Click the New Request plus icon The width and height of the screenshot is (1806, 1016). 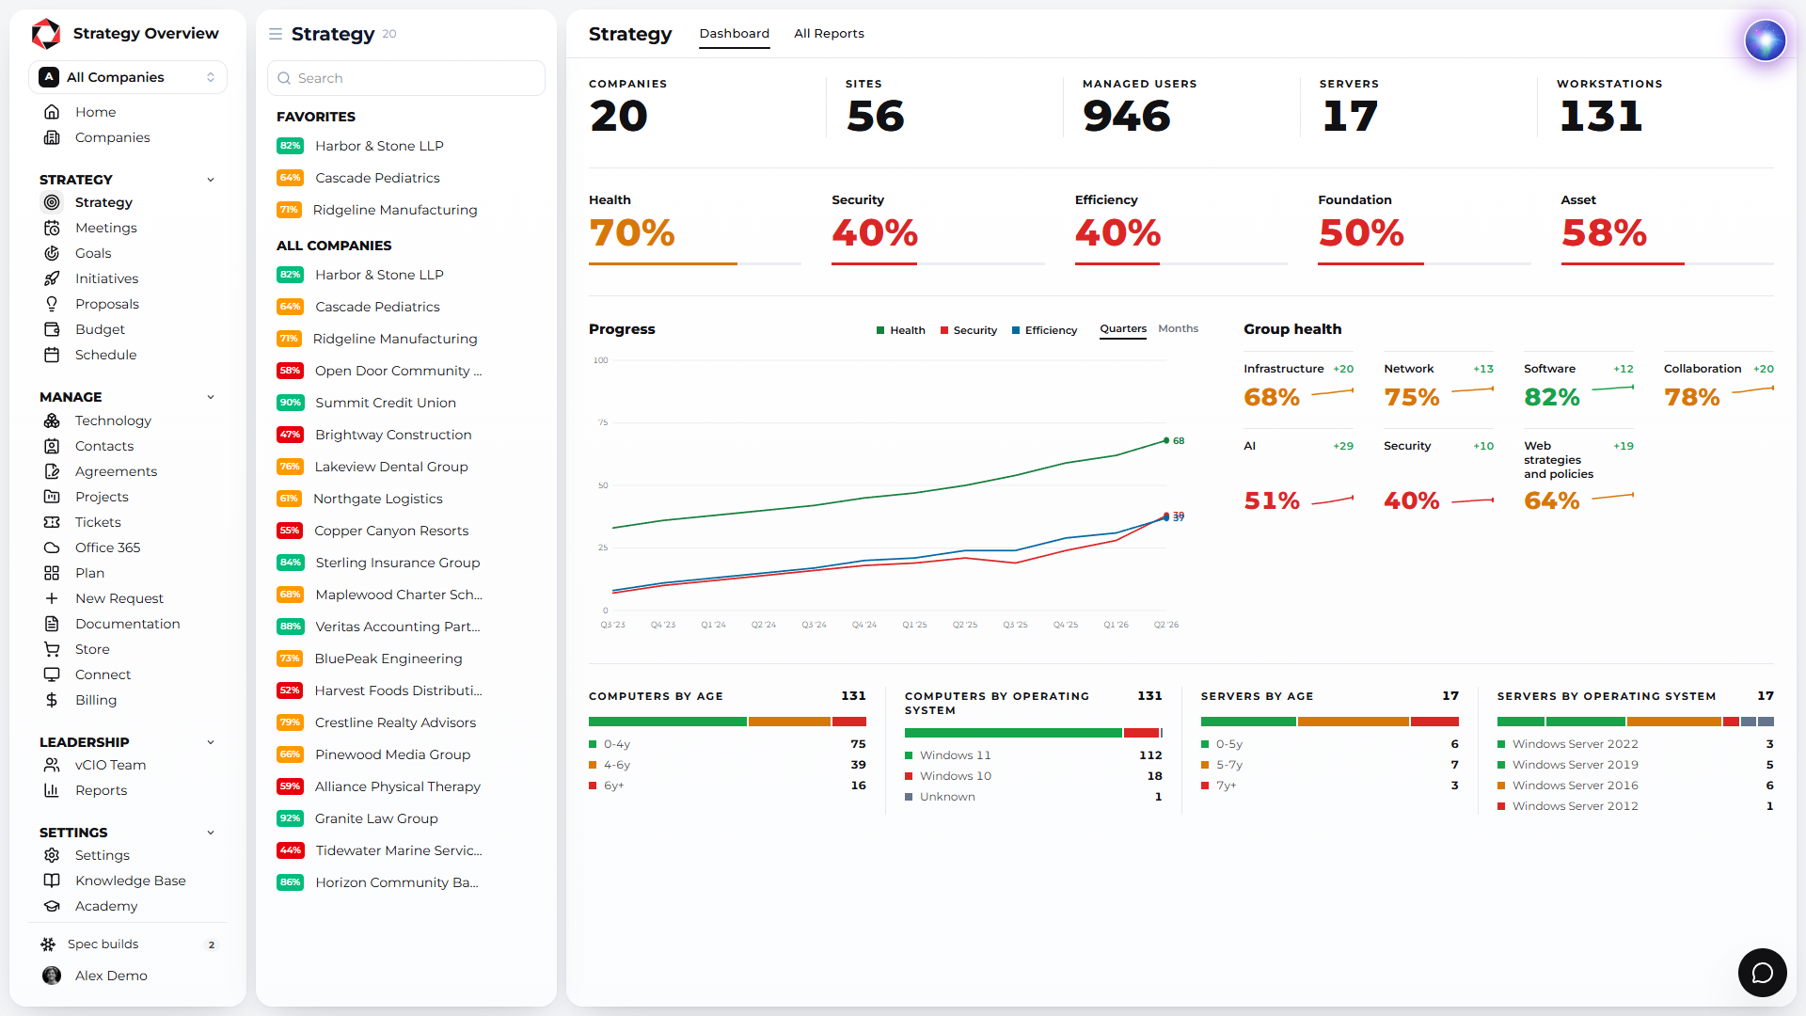tap(52, 598)
